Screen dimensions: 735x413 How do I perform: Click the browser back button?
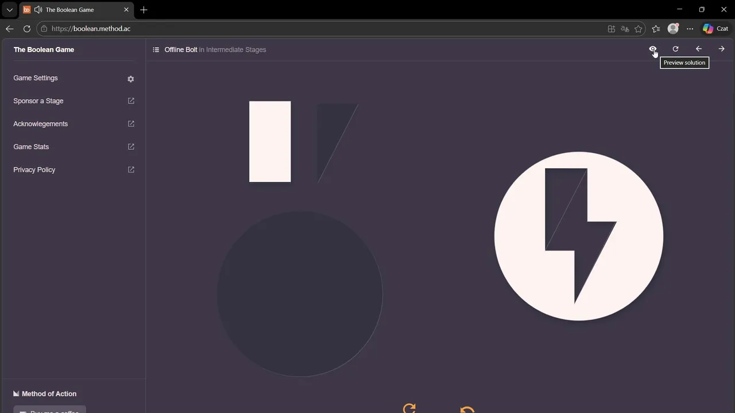[10, 29]
